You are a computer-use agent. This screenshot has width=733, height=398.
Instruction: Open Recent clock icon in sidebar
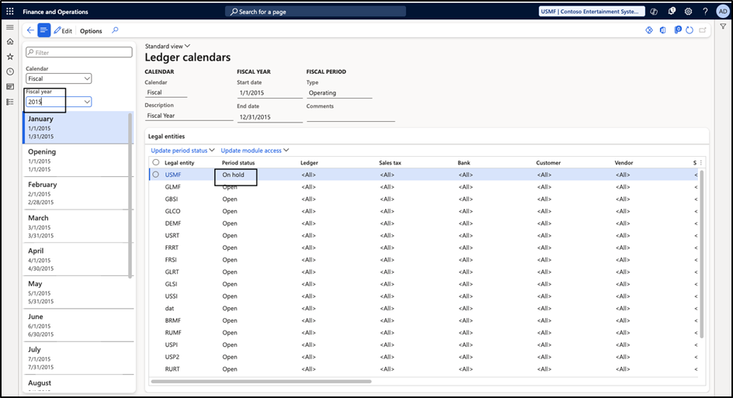pyautogui.click(x=10, y=71)
